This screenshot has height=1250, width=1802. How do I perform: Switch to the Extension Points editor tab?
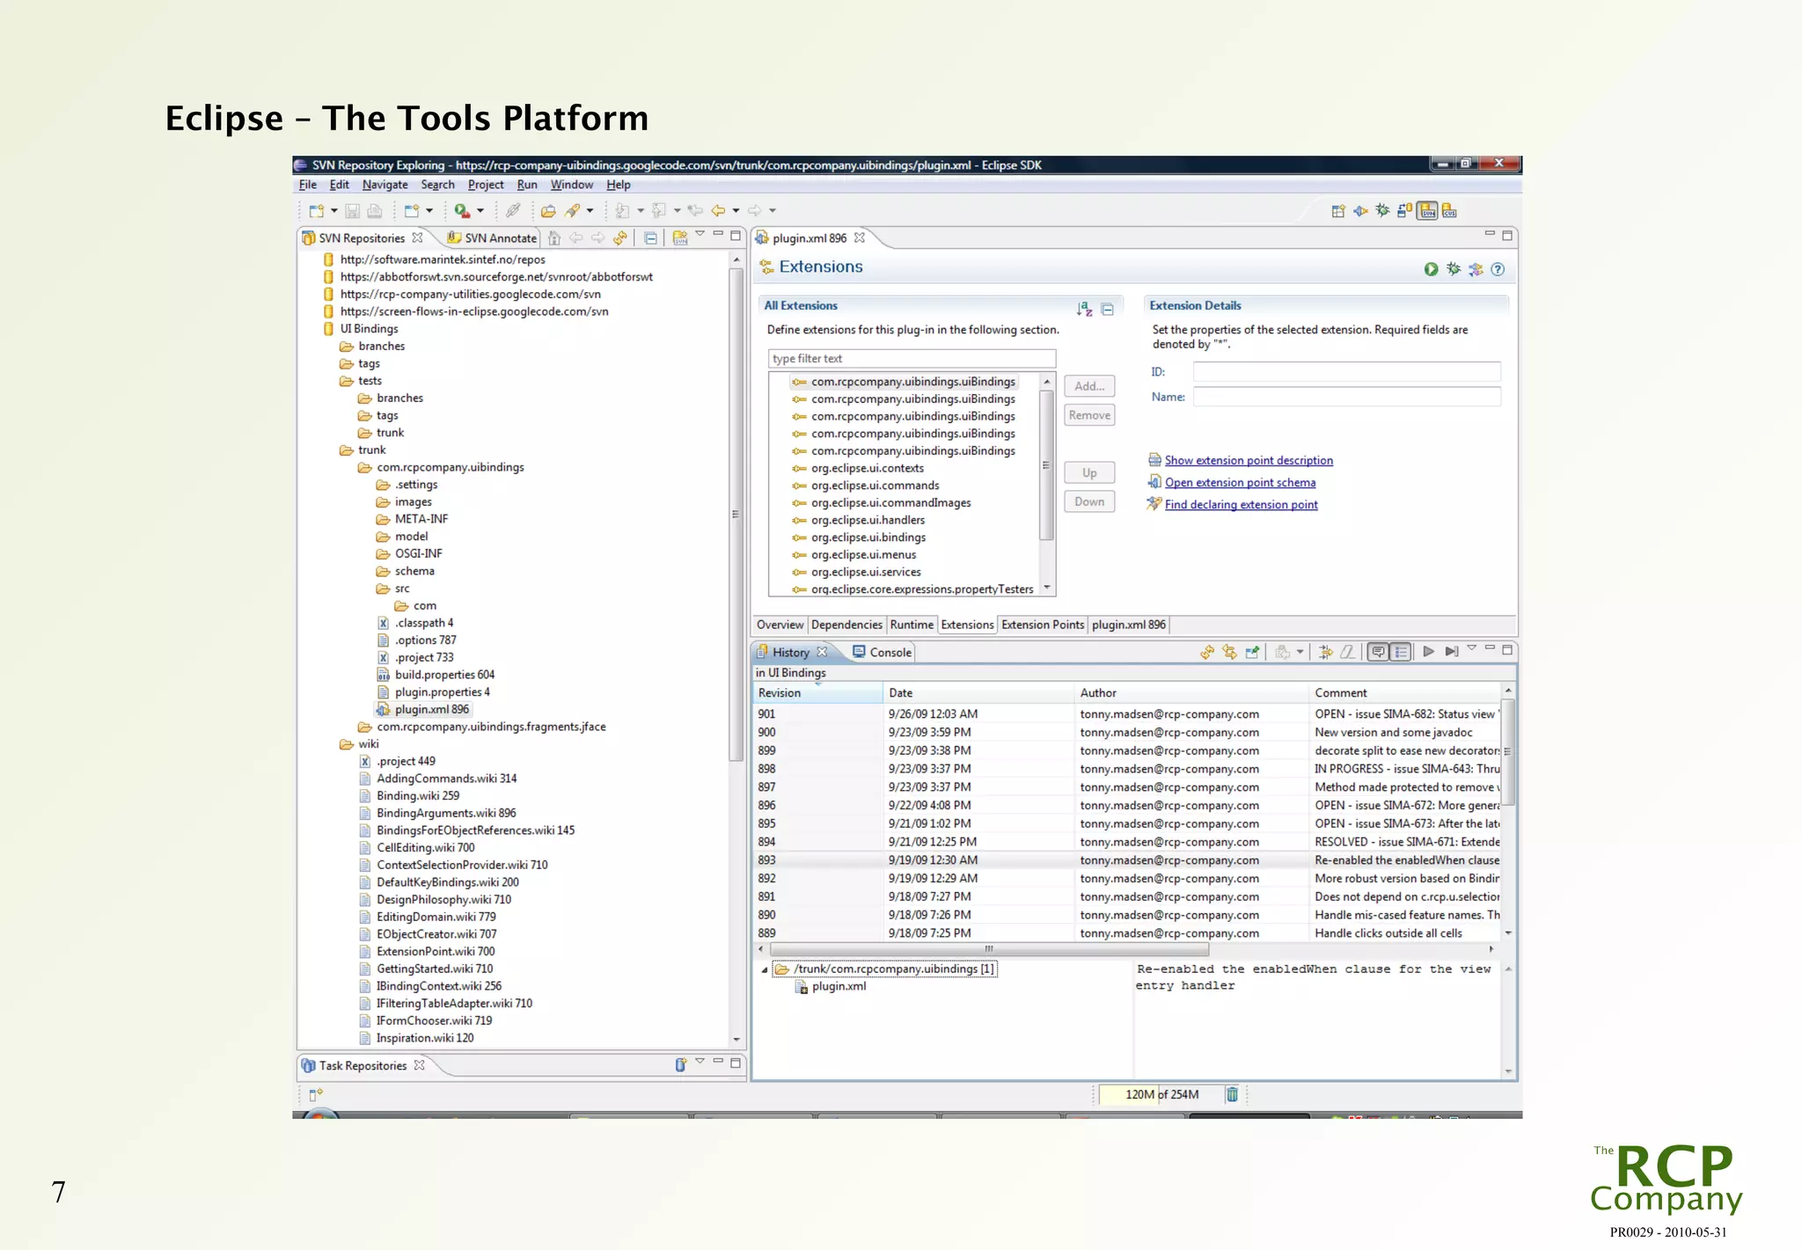click(1043, 625)
